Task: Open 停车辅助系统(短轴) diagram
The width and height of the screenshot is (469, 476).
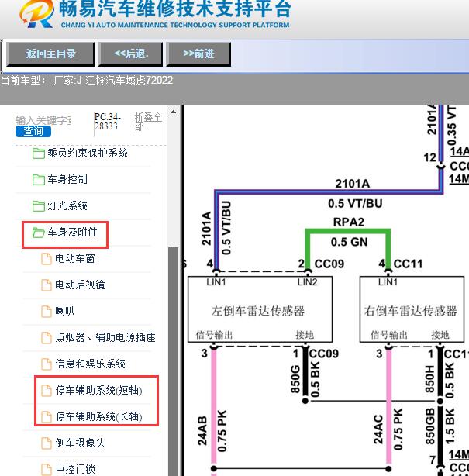Action: [x=99, y=391]
